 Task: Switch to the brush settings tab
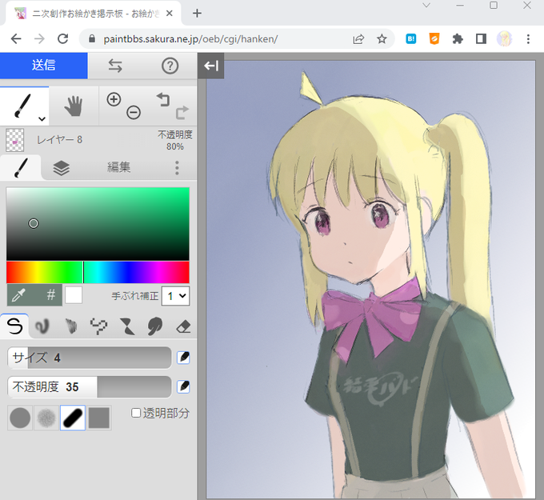coord(21,167)
